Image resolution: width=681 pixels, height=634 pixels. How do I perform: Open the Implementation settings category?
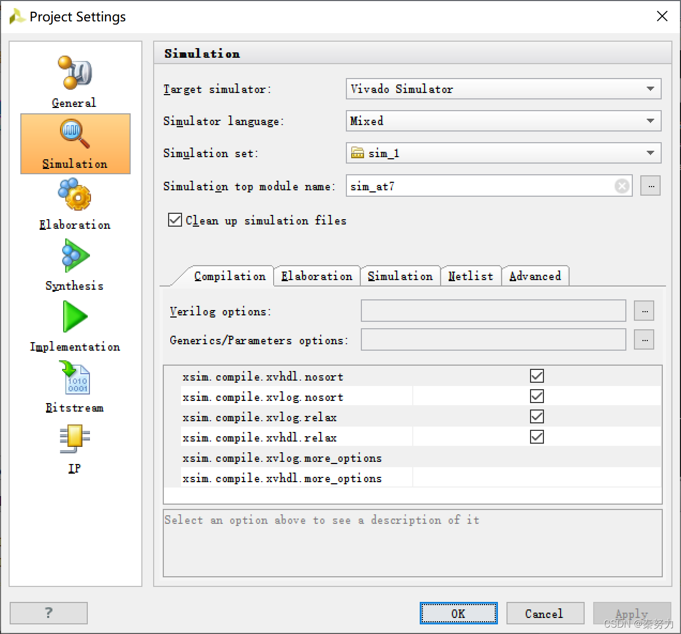tap(75, 326)
